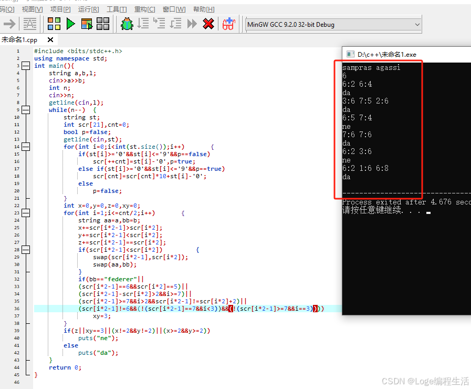Open the compiler set dropdown MinGW GCC 9.2.0

(x=333, y=25)
